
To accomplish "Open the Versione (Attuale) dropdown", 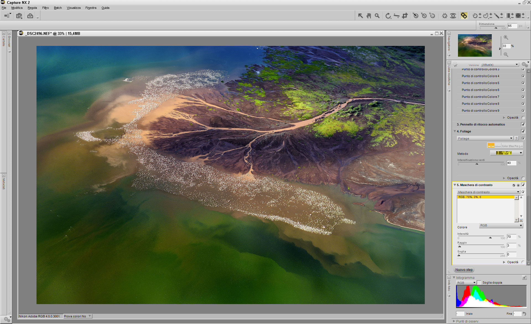I will pos(500,65).
